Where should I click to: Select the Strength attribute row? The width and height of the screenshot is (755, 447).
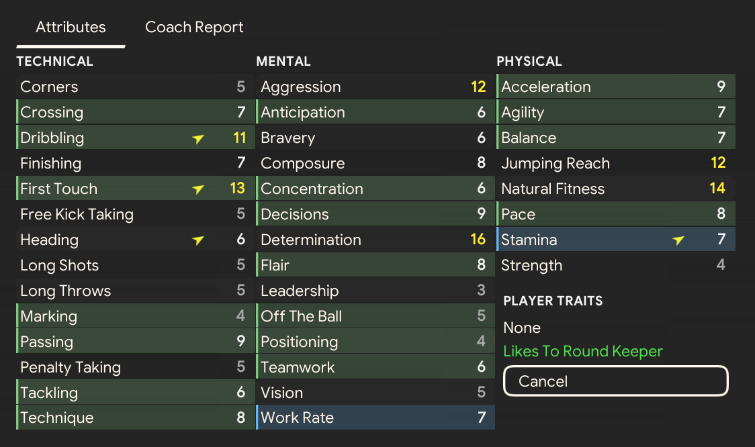(615, 266)
